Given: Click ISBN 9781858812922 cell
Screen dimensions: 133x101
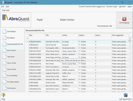Looking at the screenshot, I should 37,89.
